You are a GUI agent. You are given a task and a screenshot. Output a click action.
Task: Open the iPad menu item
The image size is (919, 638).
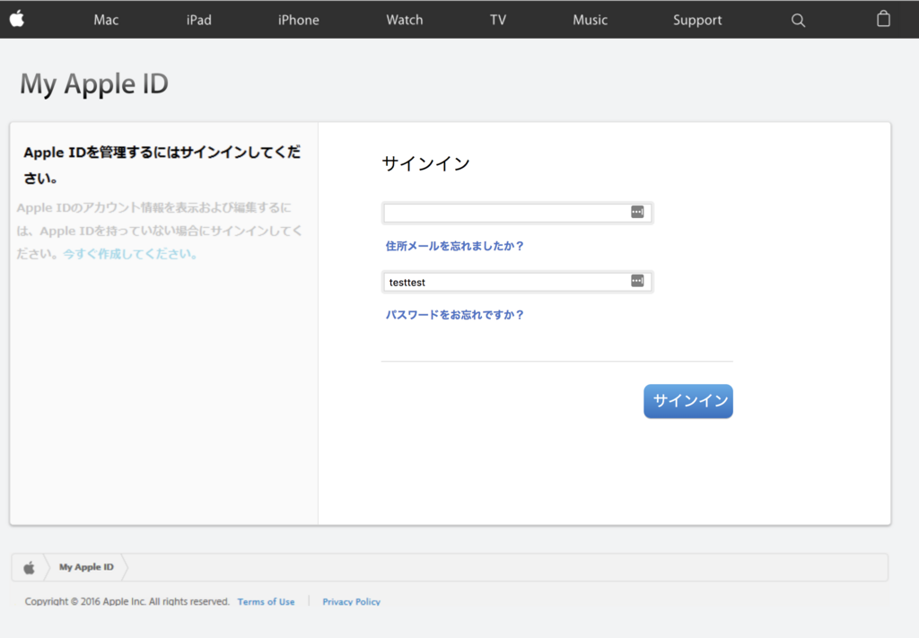[198, 20]
